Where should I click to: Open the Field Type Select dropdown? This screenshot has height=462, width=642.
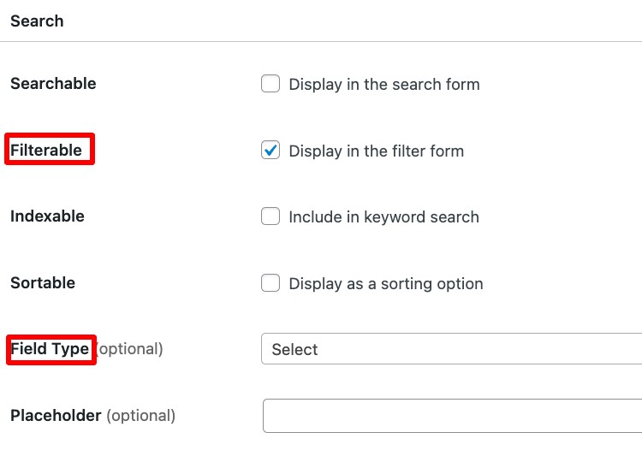pos(451,349)
